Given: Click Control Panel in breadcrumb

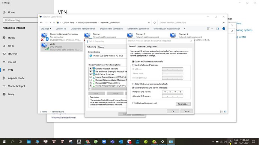Looking at the screenshot, I should coord(68,22).
